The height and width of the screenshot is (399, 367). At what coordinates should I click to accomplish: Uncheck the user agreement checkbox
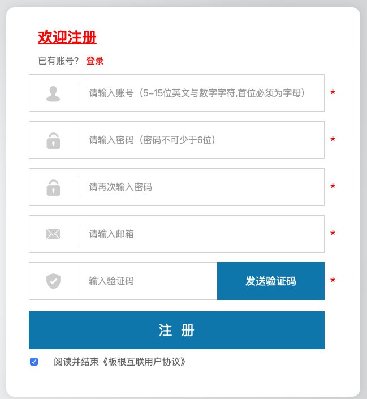pos(34,362)
